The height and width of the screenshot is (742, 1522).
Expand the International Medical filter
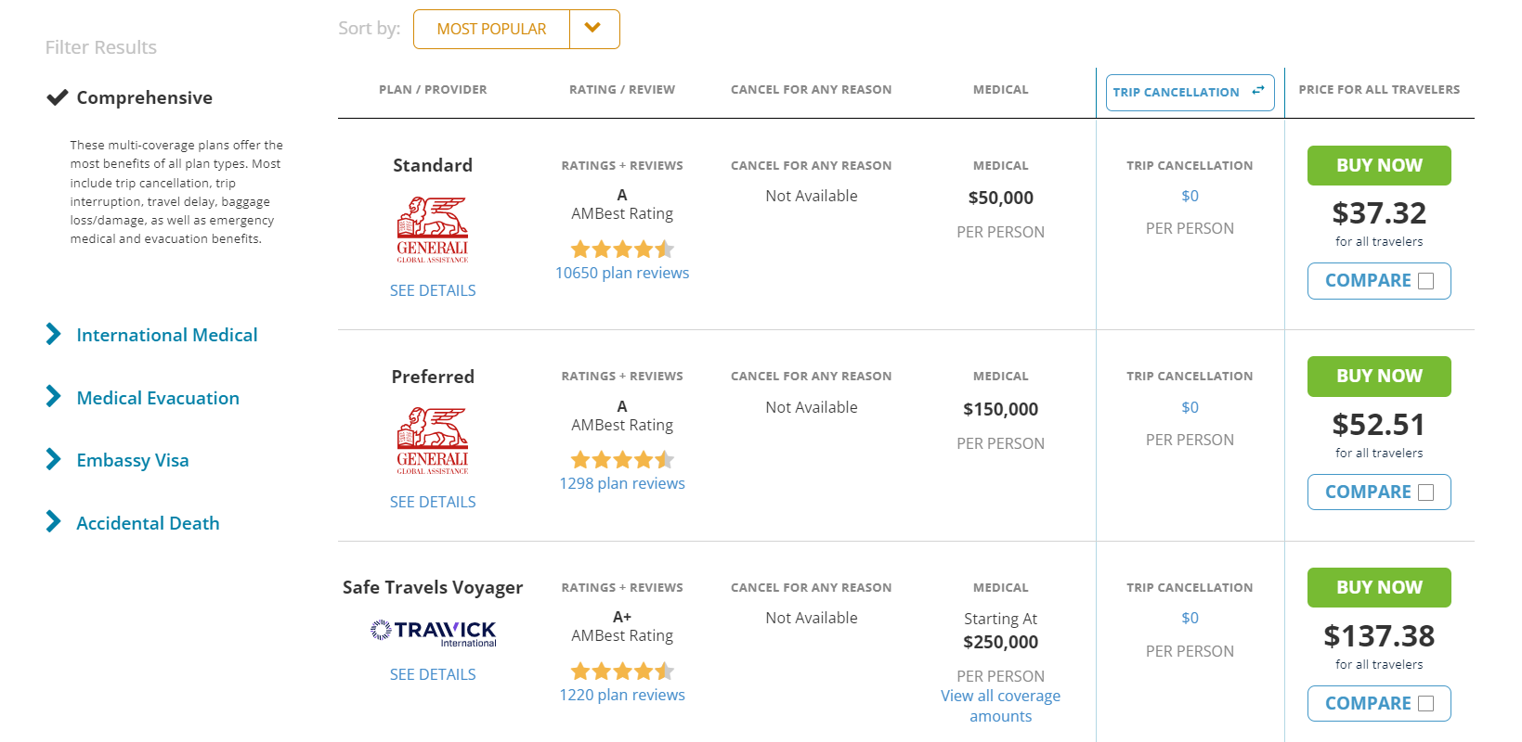click(165, 335)
